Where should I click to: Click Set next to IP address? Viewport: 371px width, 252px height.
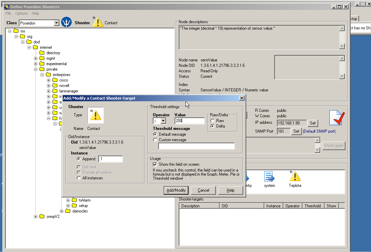pyautogui.click(x=313, y=123)
